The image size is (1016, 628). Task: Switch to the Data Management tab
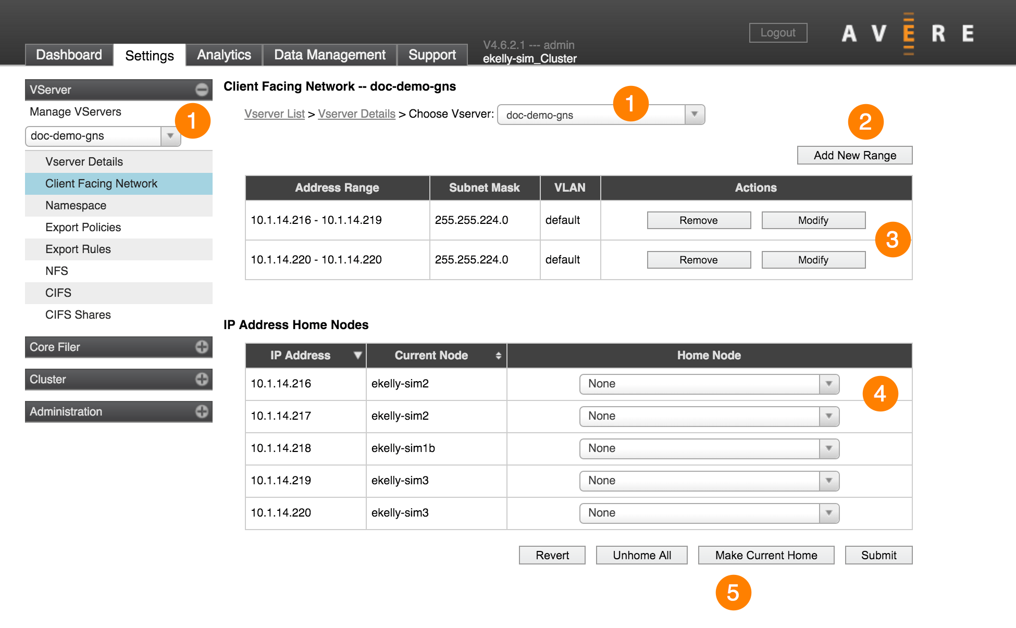(329, 54)
